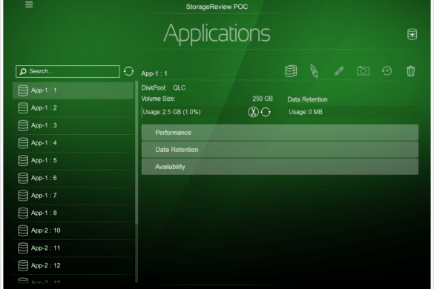434x289 pixels.
Task: Click the application list scrollbar
Action: 137,181
